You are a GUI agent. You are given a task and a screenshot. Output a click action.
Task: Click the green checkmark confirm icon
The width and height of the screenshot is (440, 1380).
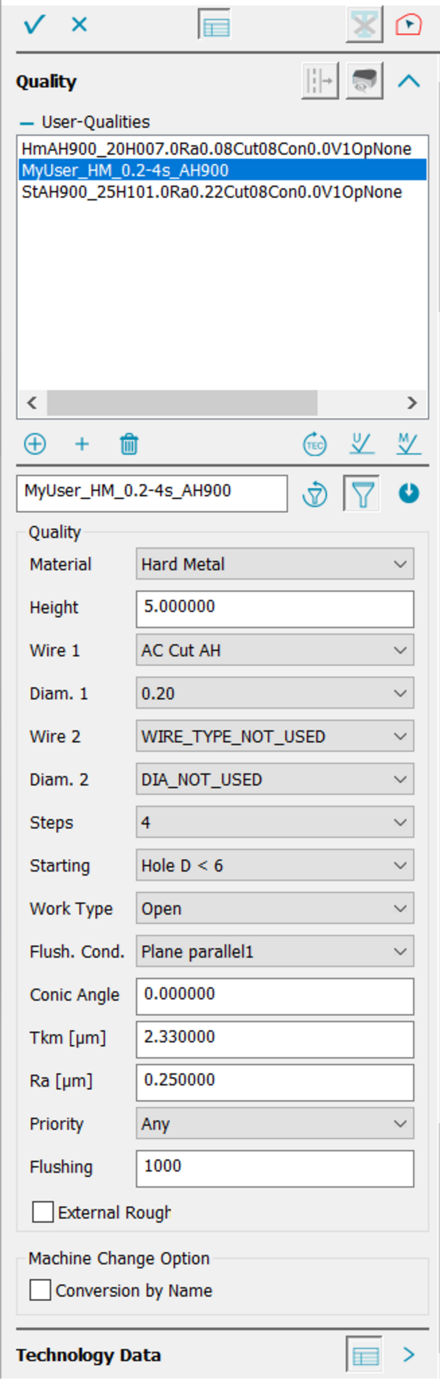coord(34,25)
